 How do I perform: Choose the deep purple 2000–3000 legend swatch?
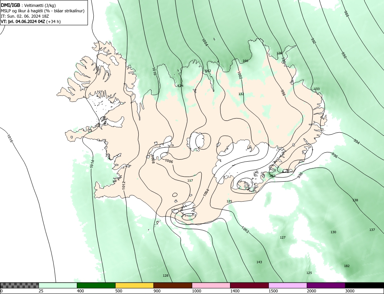(x=326, y=285)
